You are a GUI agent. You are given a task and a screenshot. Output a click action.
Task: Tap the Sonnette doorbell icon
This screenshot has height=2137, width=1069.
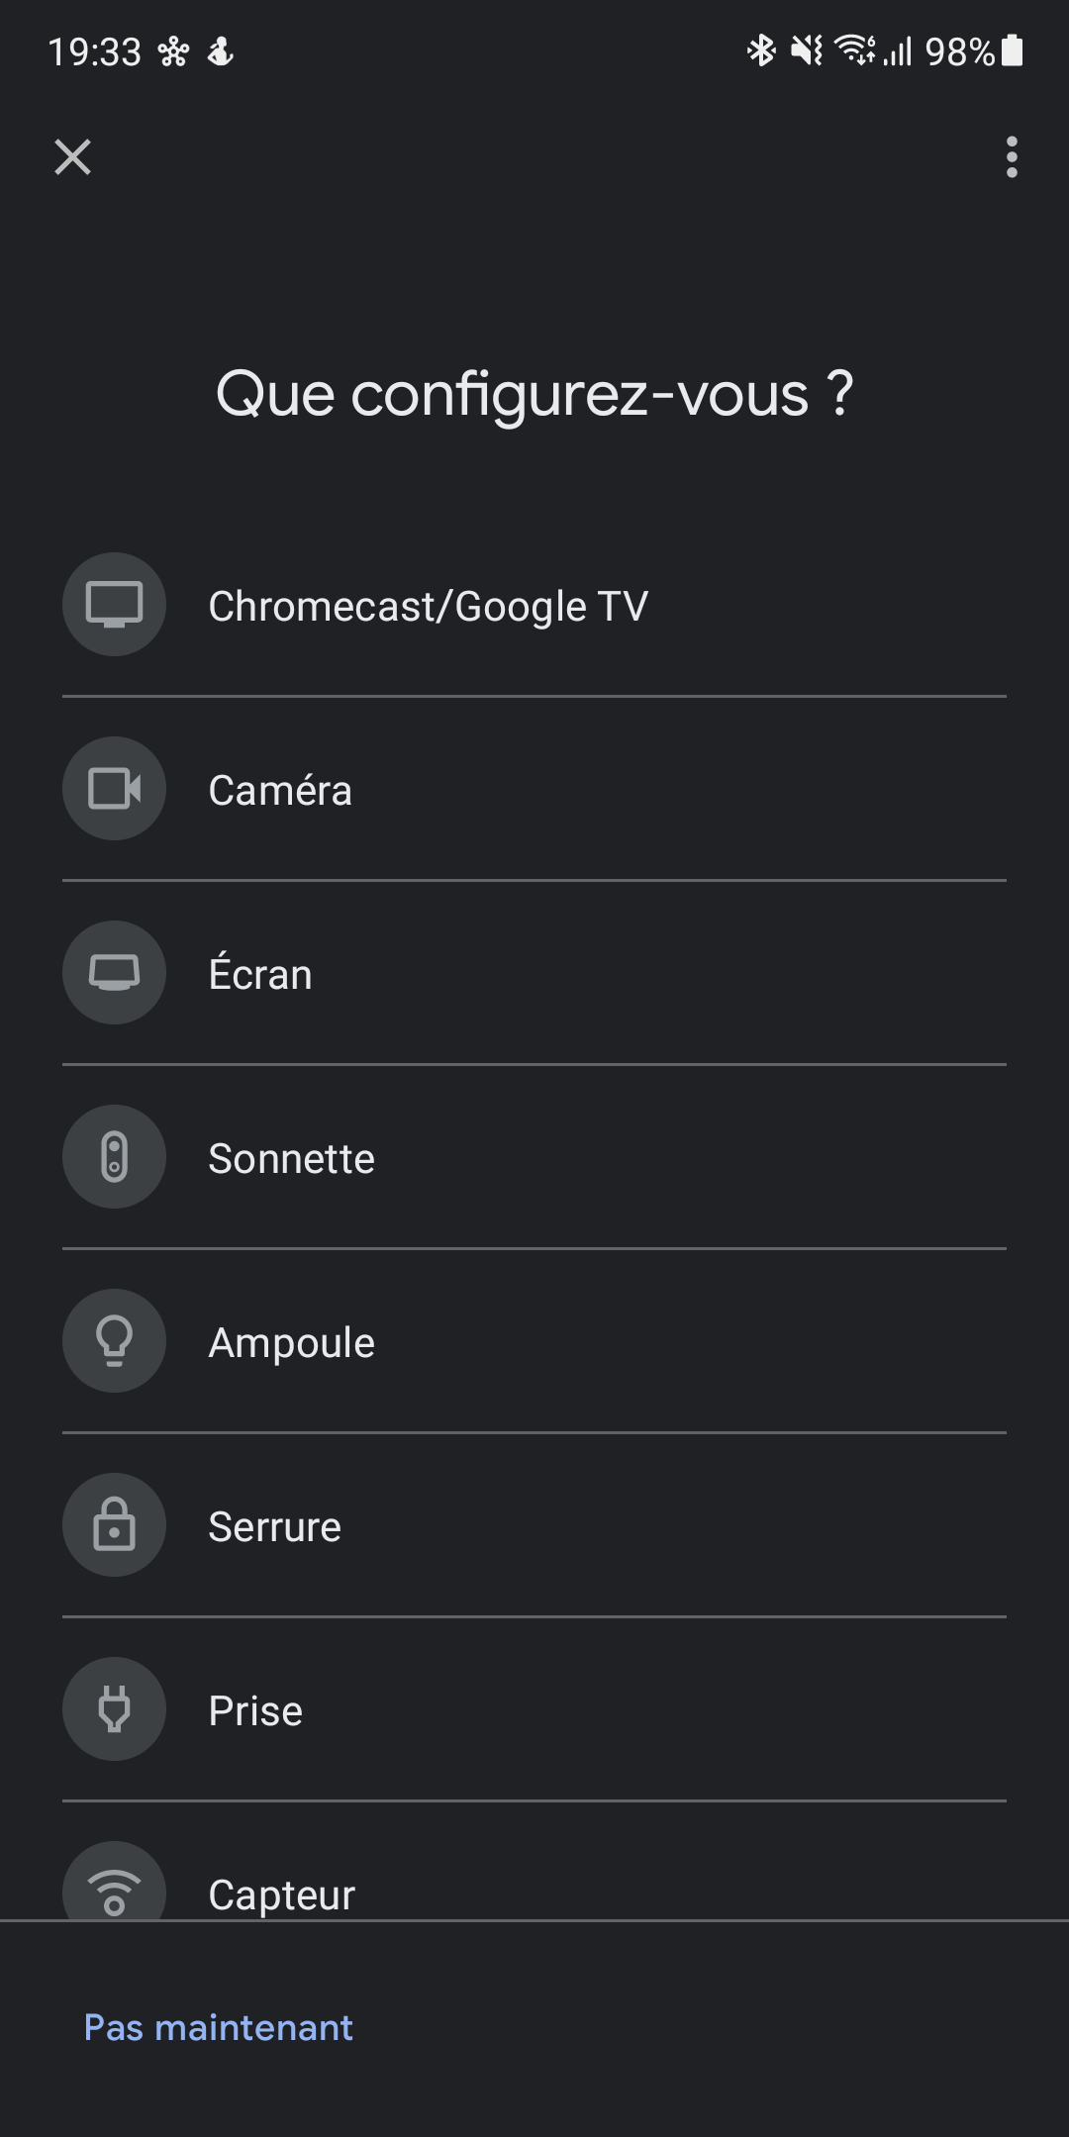114,1157
